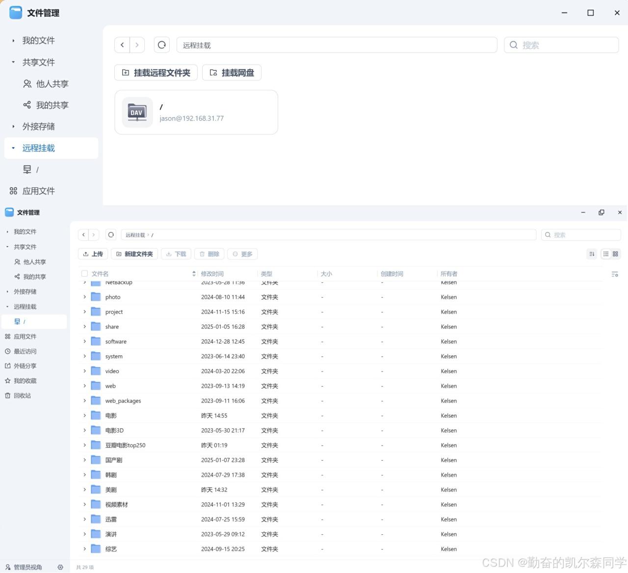The width and height of the screenshot is (628, 573).
Task: Open the DAV remote mount card
Action: tap(196, 112)
